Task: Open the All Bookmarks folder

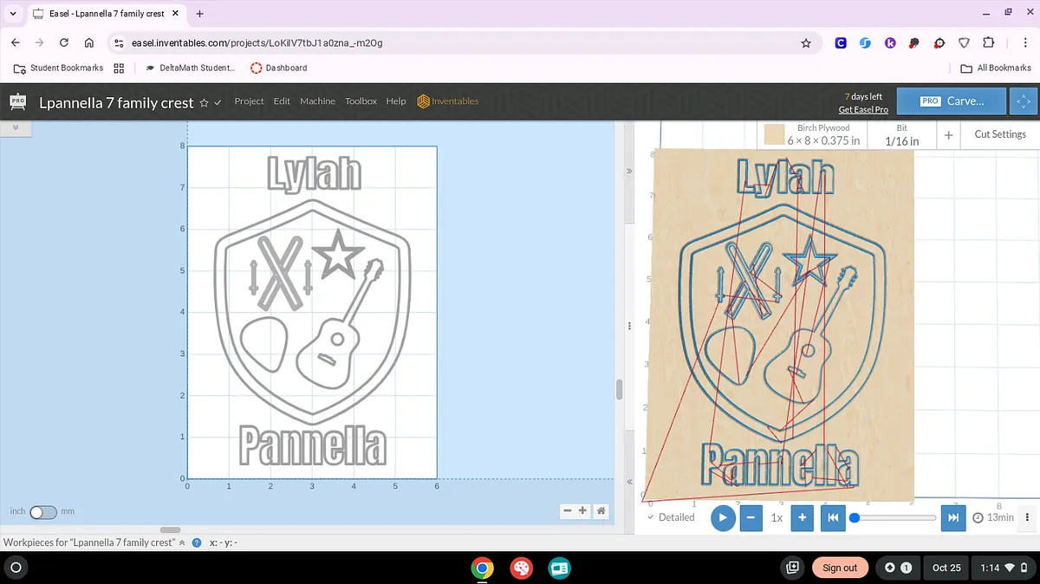Action: click(997, 68)
